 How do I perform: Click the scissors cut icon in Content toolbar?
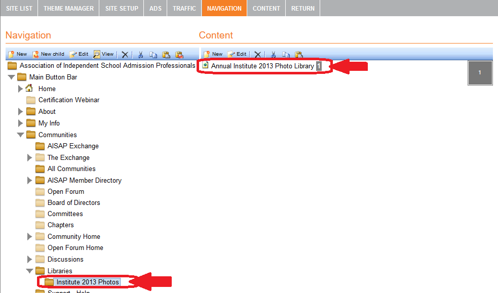[273, 55]
